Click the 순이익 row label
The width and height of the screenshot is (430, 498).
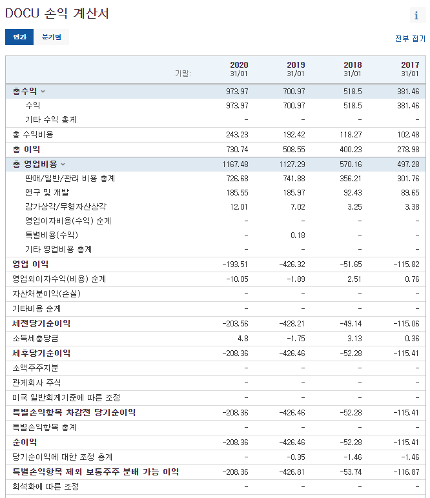point(25,443)
